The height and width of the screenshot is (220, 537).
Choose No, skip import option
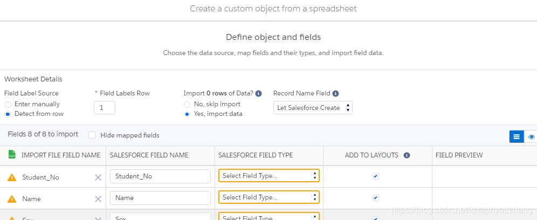point(187,104)
